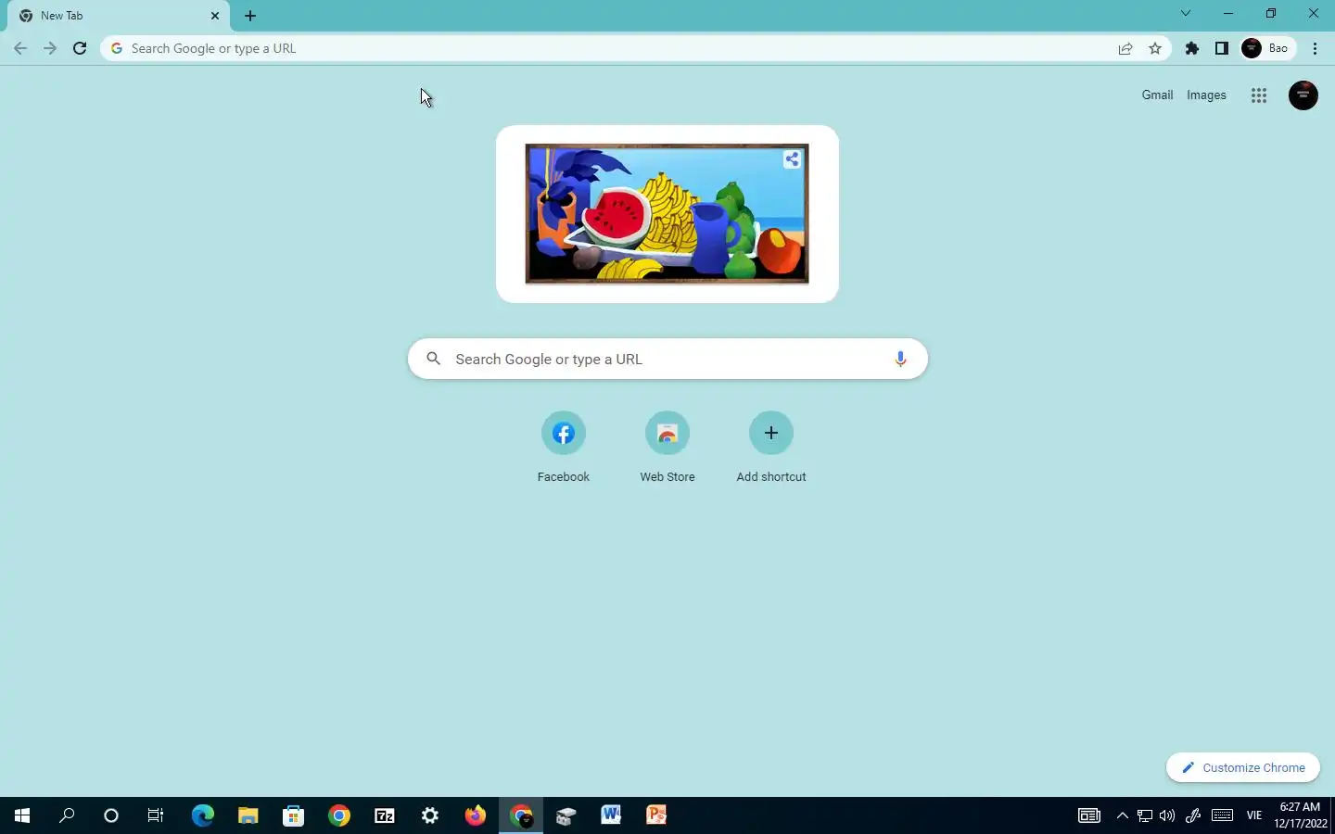Open Task View on taskbar

[156, 815]
